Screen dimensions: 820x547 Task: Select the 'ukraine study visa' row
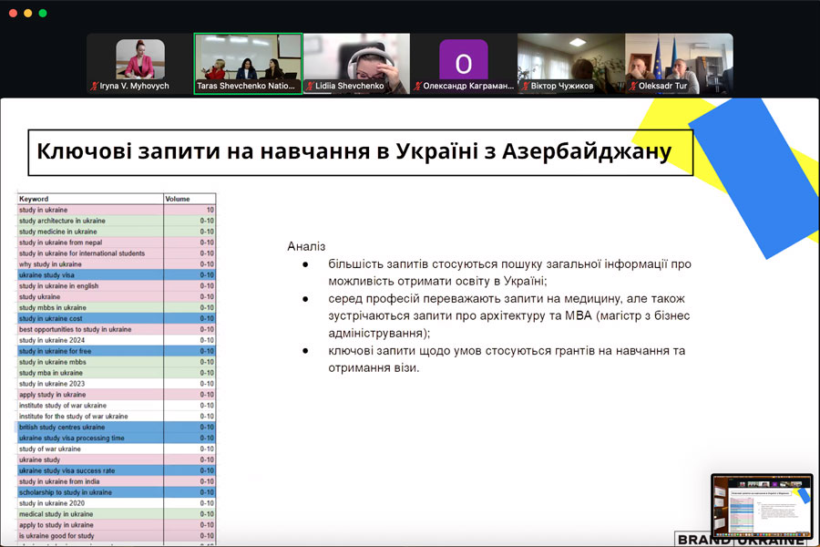116,274
